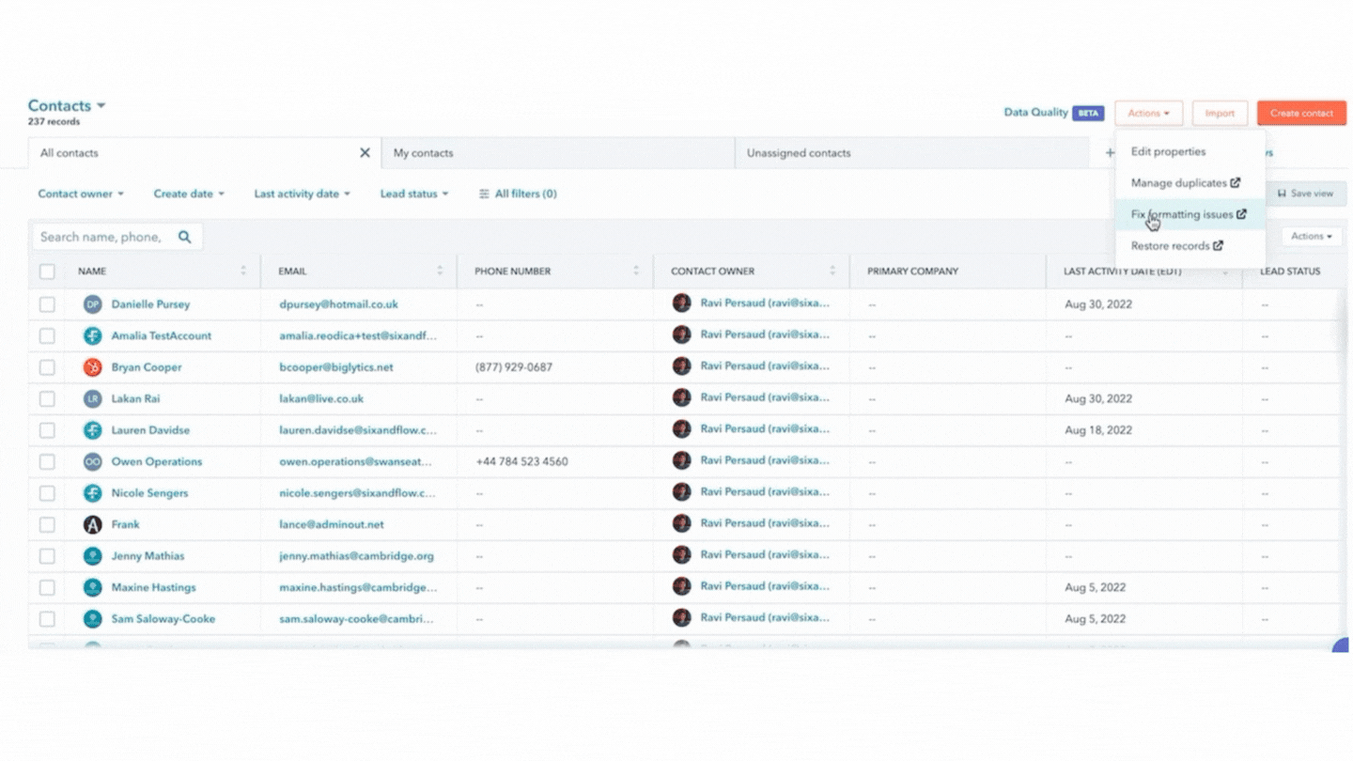Click the search magnifying glass icon
Image resolution: width=1353 pixels, height=761 pixels.
[184, 236]
